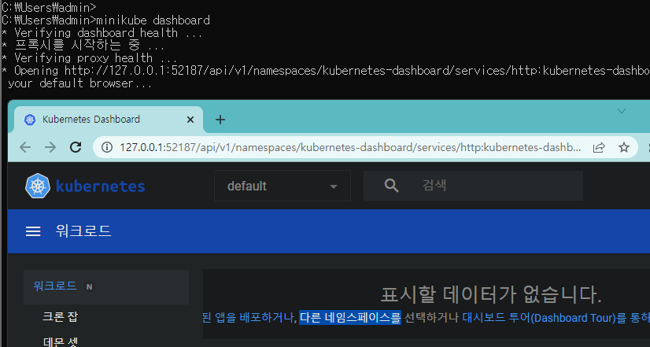Open the tab search chevron

622,111
